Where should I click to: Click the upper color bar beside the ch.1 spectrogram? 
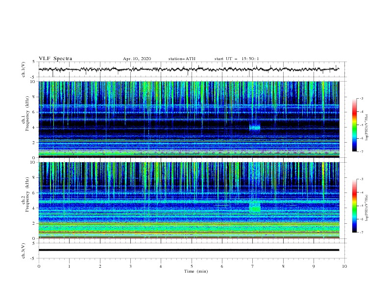tap(354, 125)
